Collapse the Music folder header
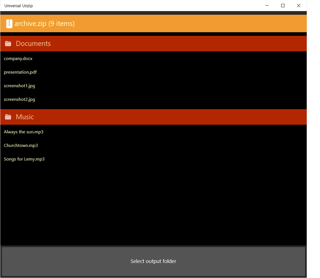This screenshot has height=278, width=320. coord(153,117)
